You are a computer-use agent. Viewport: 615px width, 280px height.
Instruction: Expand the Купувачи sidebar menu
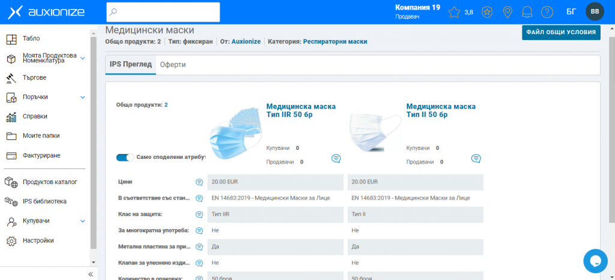(x=83, y=221)
